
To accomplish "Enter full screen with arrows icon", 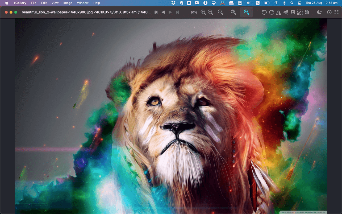I will (336, 12).
